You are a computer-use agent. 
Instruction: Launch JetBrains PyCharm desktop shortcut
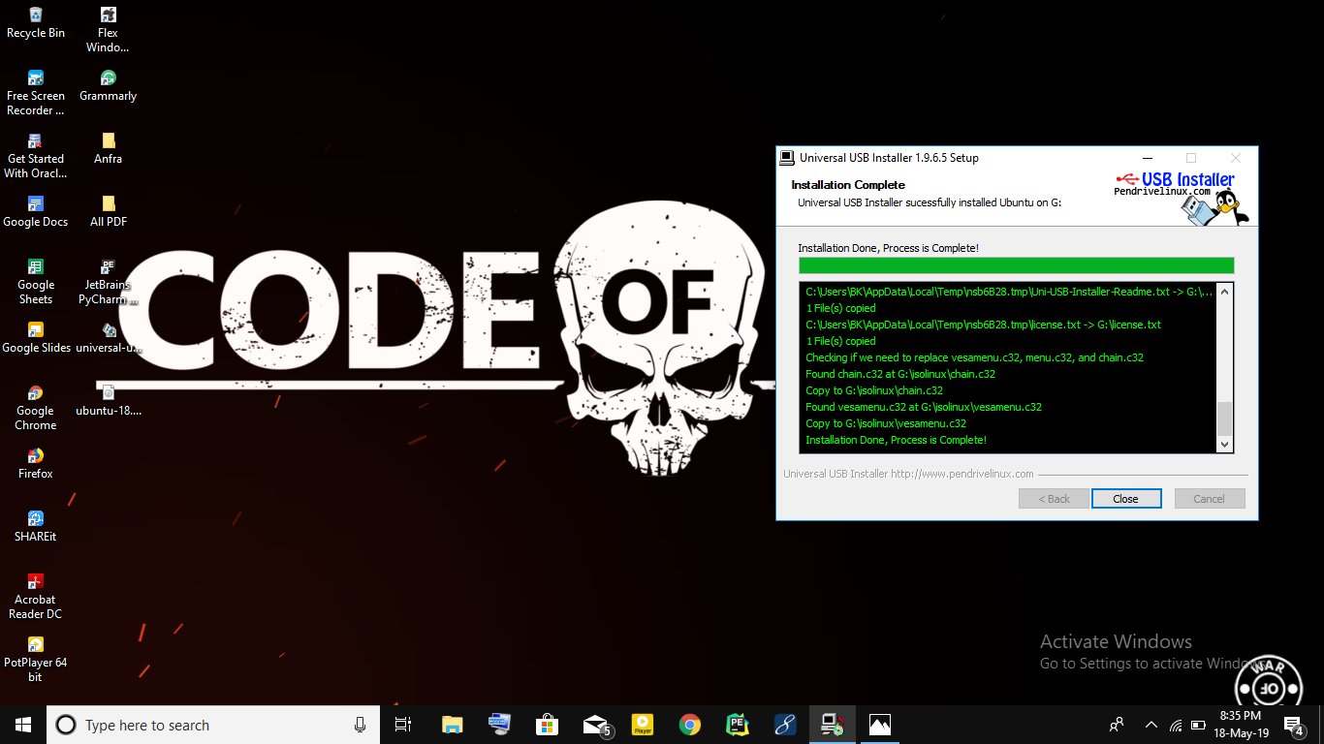(108, 281)
